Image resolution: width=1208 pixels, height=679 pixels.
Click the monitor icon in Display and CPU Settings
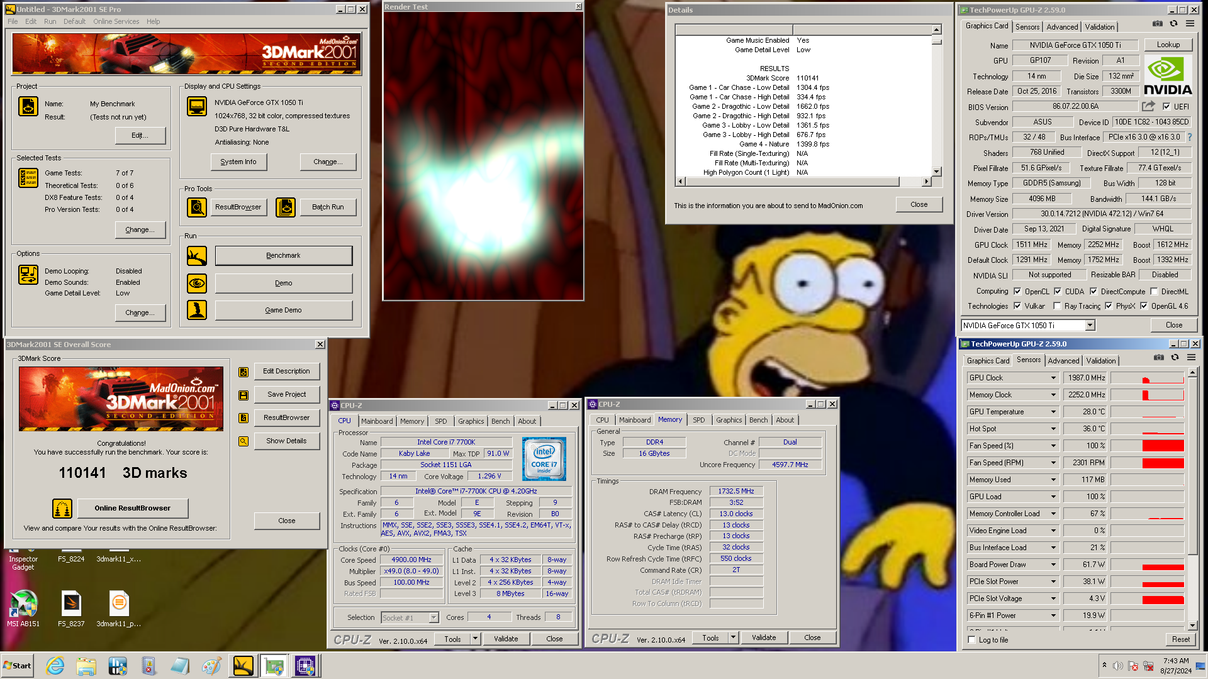point(197,106)
